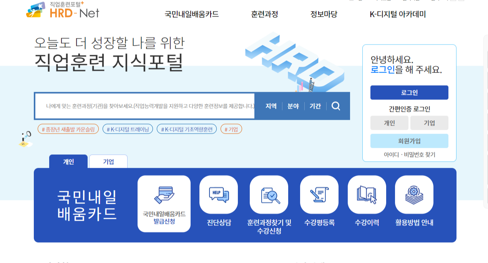Click the 로그인 link in greeting text
Viewport: 488px width, 263px height.
click(383, 70)
